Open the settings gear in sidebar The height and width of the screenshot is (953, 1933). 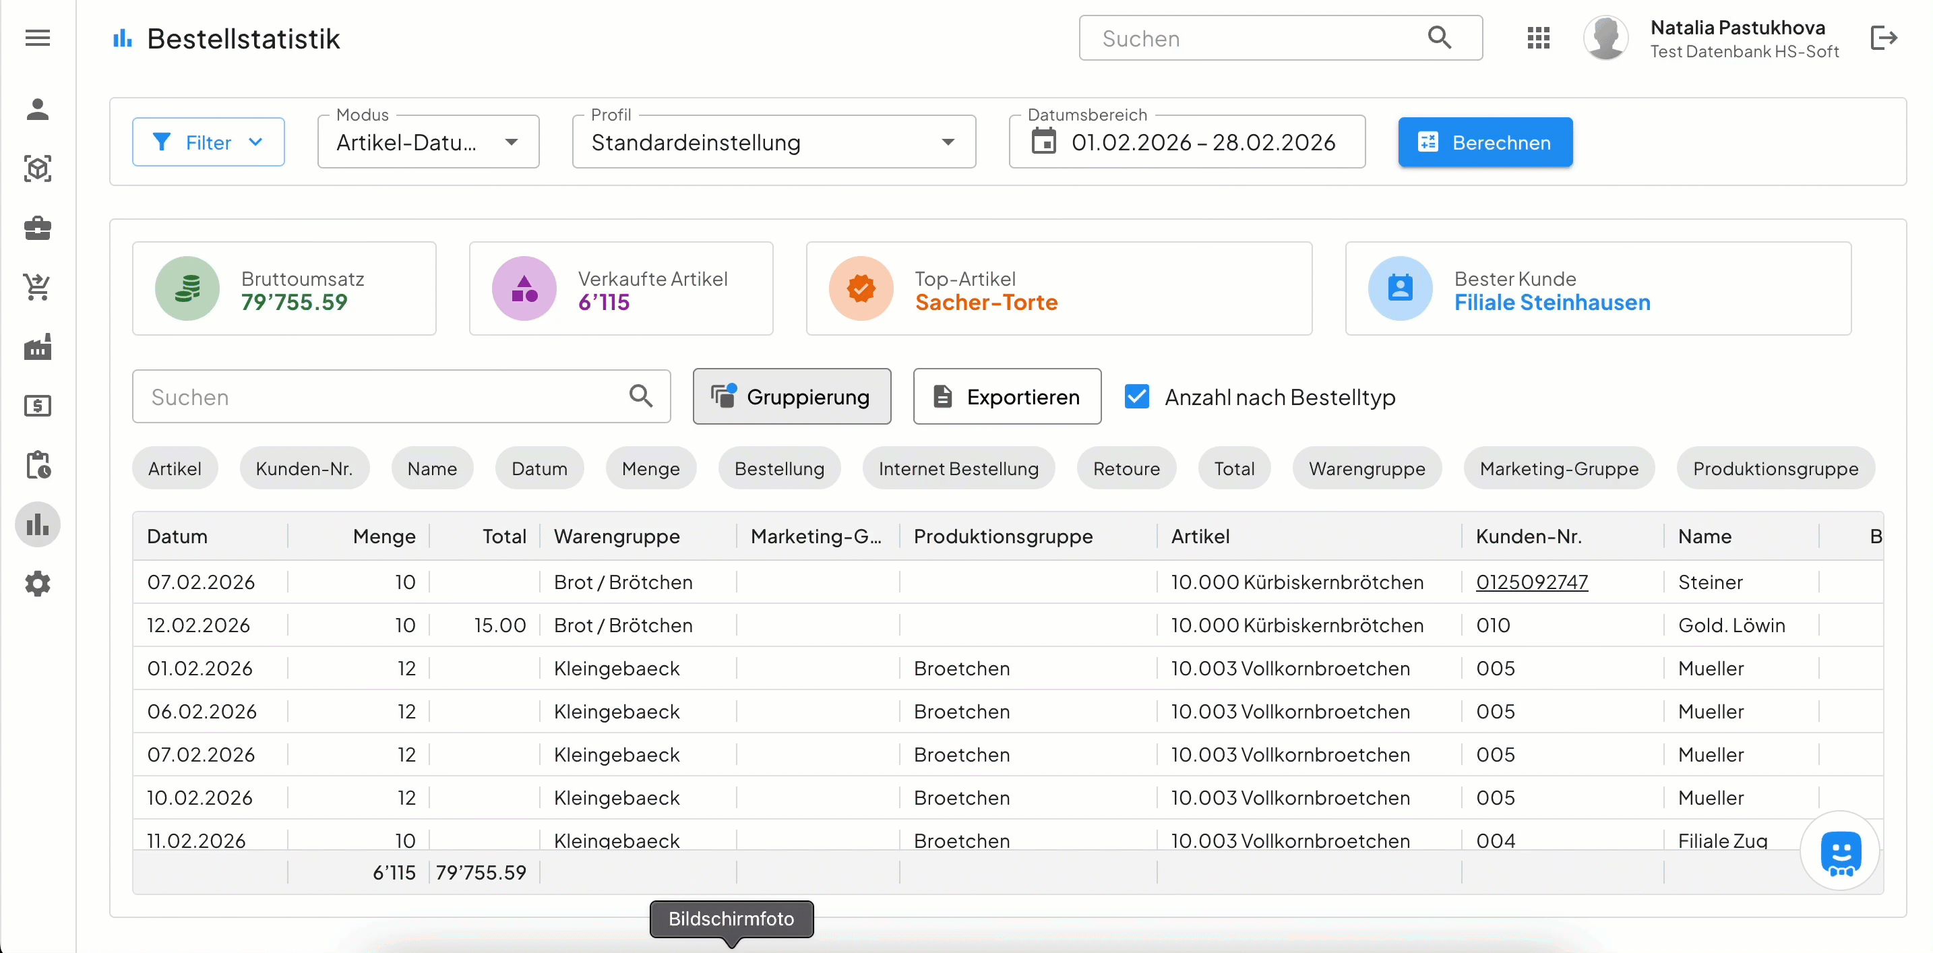point(38,583)
